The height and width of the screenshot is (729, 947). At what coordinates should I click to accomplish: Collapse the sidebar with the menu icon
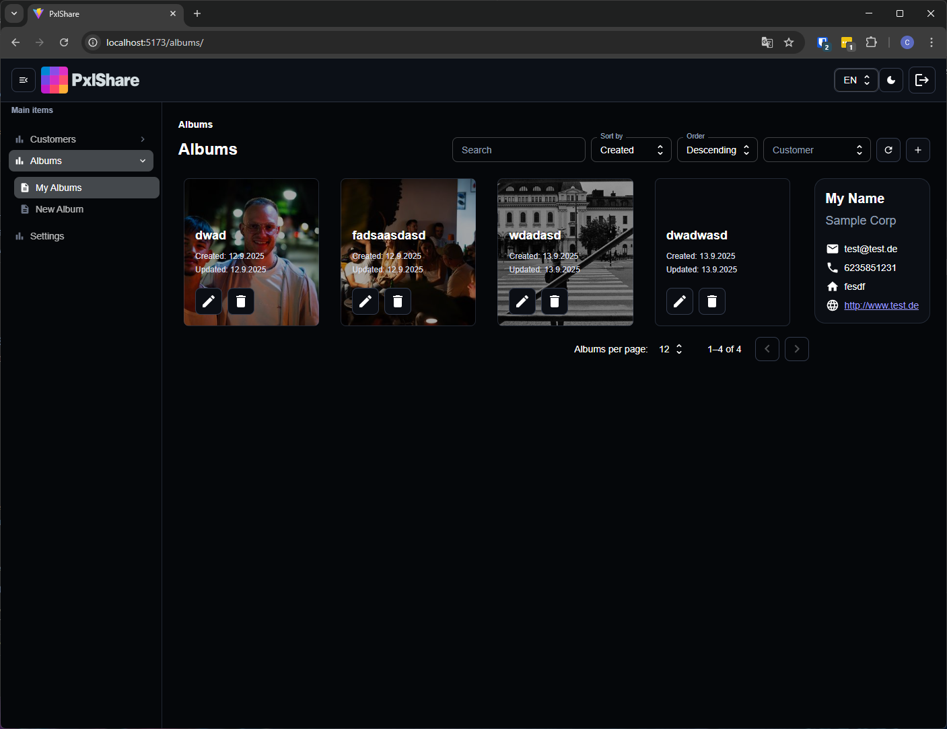[24, 80]
